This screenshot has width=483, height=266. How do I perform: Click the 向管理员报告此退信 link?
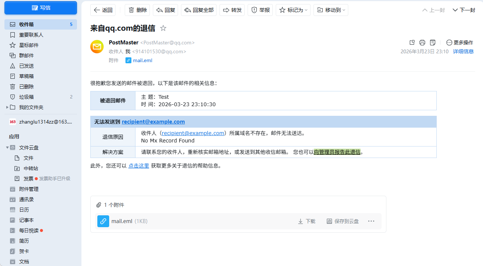(337, 152)
